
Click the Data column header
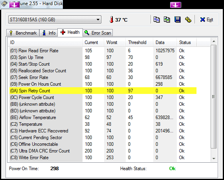[165, 42]
